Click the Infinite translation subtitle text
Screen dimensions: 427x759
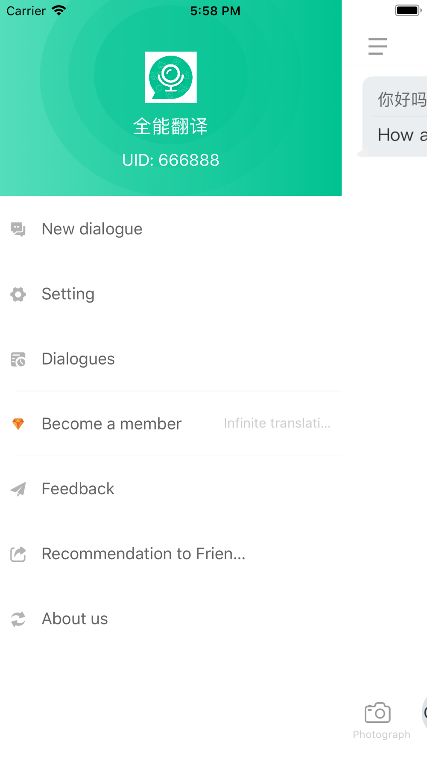(x=277, y=423)
